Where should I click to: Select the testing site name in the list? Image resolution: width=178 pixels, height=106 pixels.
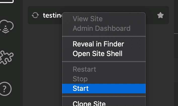pyautogui.click(x=52, y=15)
